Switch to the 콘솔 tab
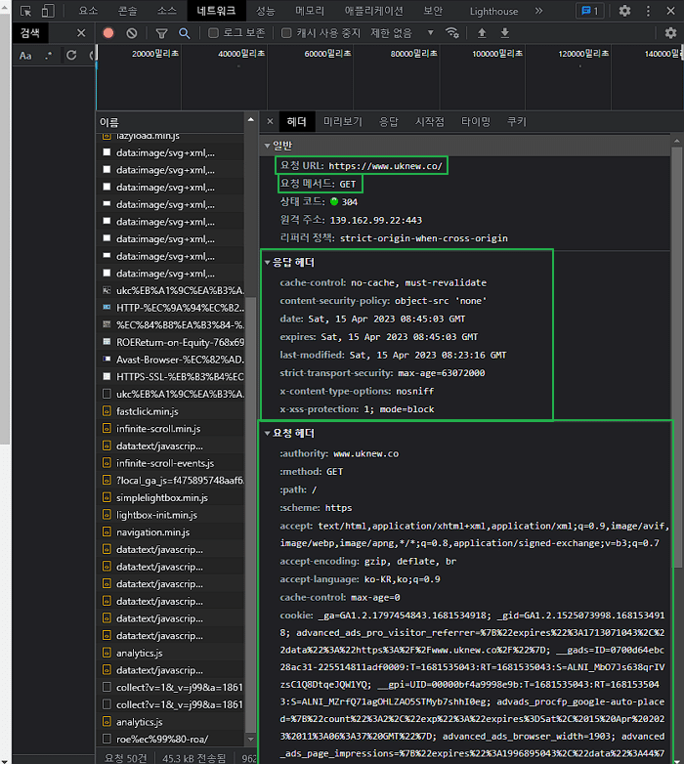The height and width of the screenshot is (764, 684). point(128,11)
